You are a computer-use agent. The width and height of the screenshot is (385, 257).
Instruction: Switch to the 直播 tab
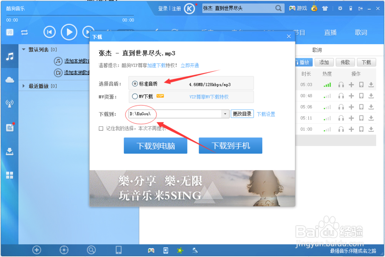pyautogui.click(x=330, y=32)
